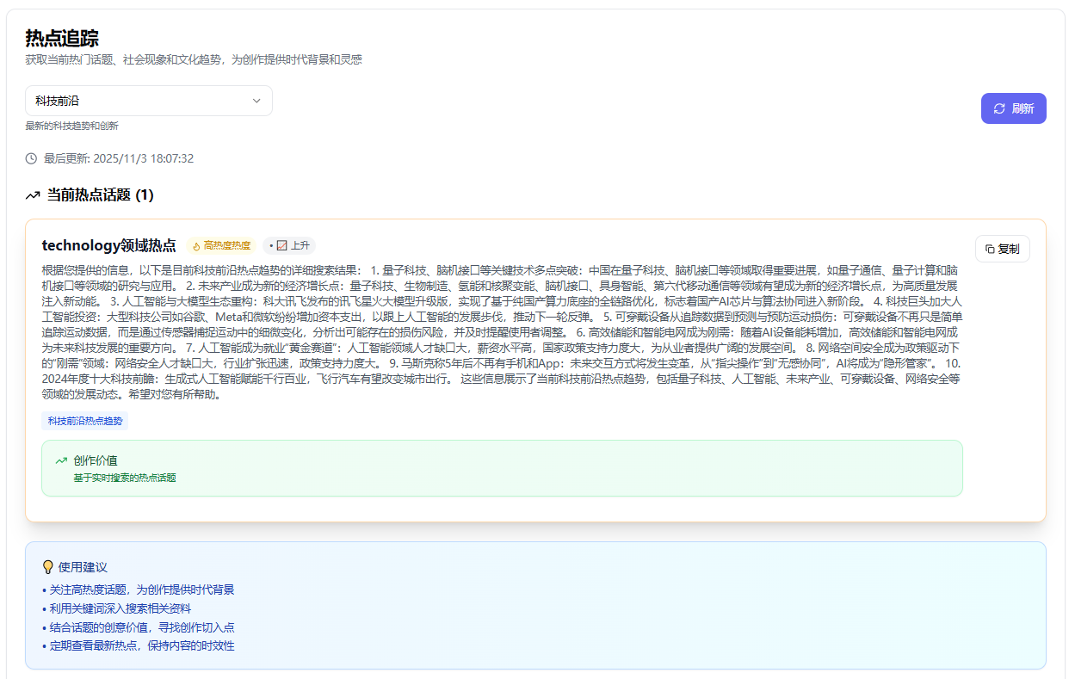Viewport: 1075px width, 679px height.
Task: Click the technology领域热点 card title
Action: (108, 245)
